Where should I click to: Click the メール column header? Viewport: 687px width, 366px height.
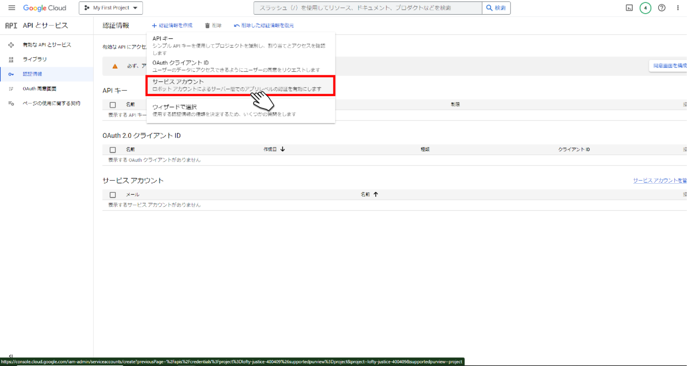132,195
